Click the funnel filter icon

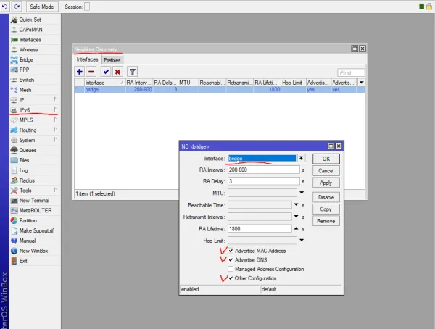(133, 72)
